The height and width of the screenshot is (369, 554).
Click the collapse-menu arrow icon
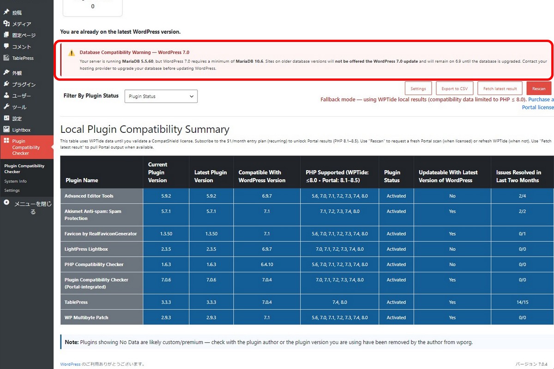coord(6,202)
